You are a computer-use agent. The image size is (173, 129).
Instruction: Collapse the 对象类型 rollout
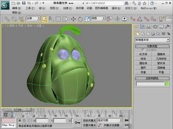[152, 46]
